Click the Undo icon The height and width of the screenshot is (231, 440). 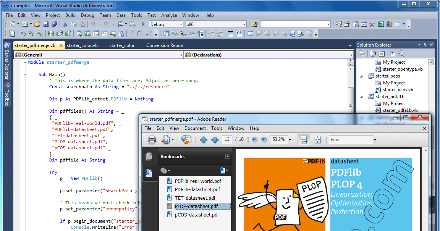(x=94, y=23)
